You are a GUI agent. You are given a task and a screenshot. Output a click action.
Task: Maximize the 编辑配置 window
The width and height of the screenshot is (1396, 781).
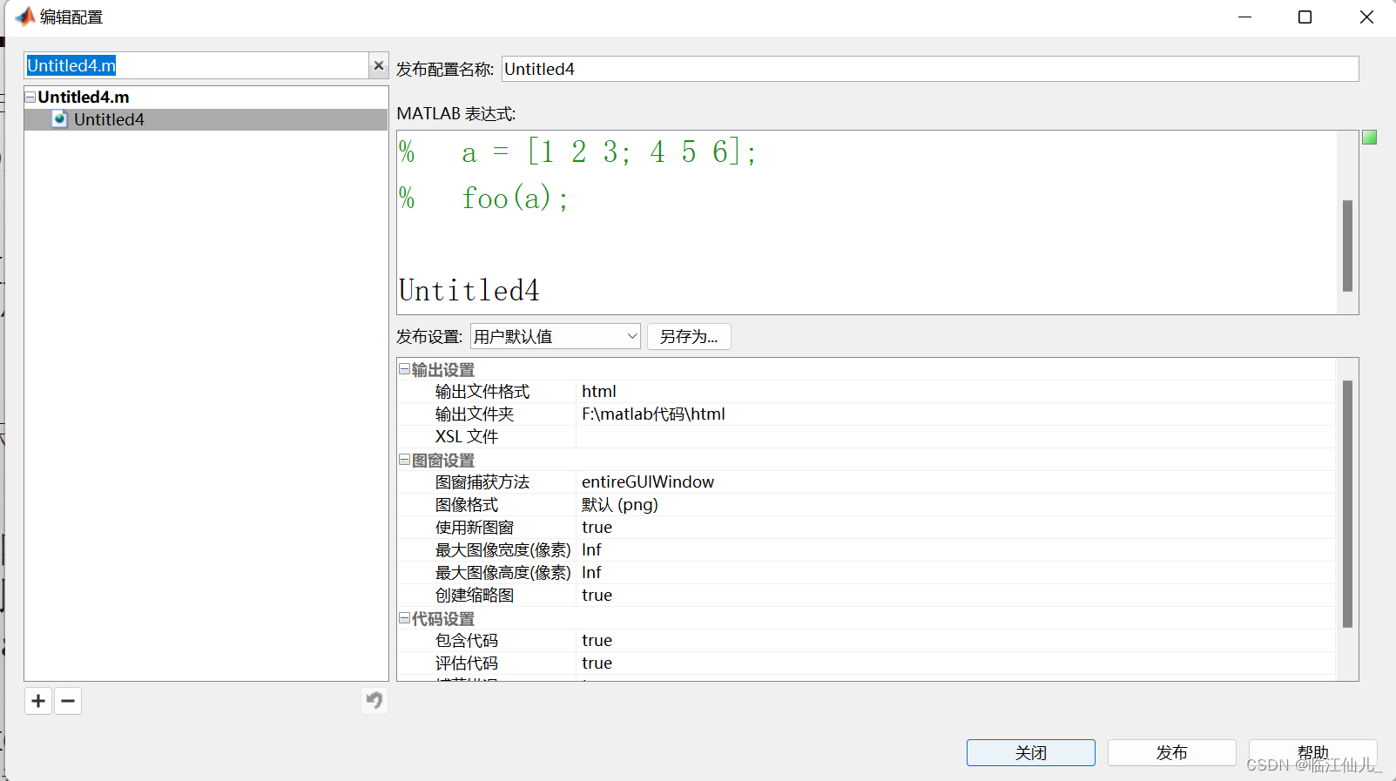[1305, 17]
